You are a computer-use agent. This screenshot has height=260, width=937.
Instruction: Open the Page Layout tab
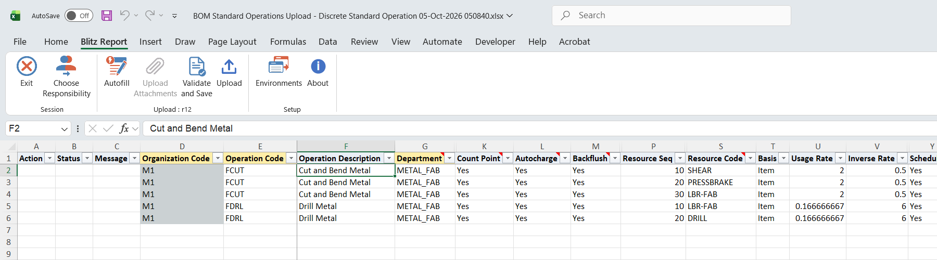[x=232, y=42]
